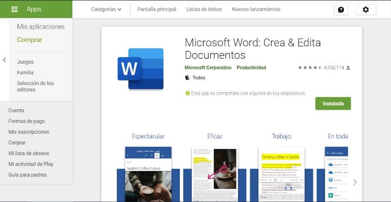Click the star rating display

click(310, 67)
